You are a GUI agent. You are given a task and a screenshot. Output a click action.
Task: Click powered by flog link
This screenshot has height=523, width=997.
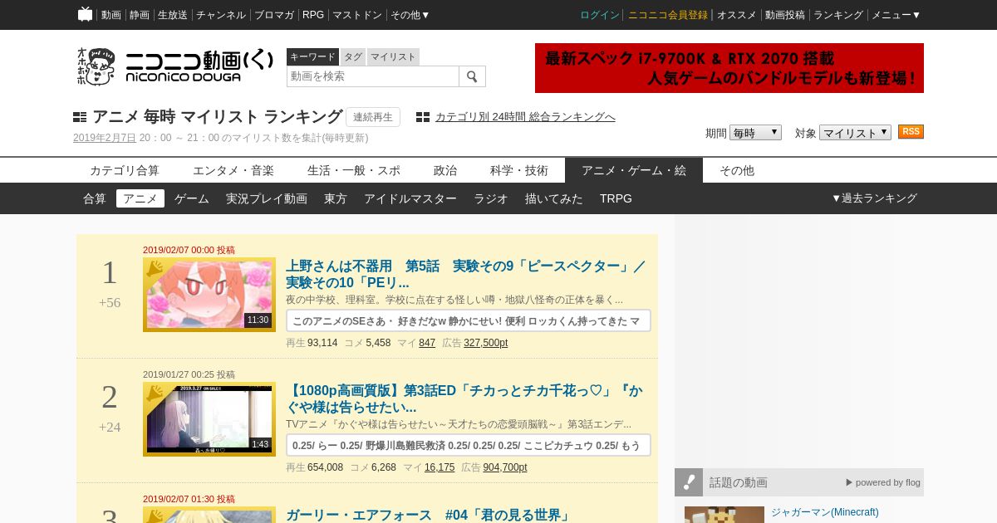(x=883, y=482)
